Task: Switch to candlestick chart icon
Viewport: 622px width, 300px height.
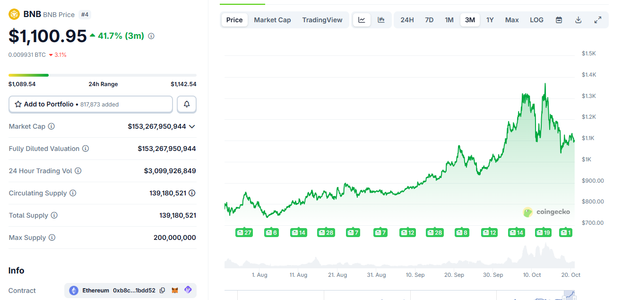Action: click(x=381, y=19)
